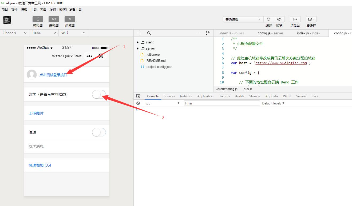The width and height of the screenshot is (352, 206).
Task: Click the 上传图片 upload image link
Action: click(x=36, y=113)
